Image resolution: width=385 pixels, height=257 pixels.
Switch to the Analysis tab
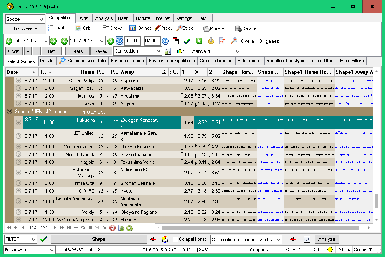(x=104, y=18)
